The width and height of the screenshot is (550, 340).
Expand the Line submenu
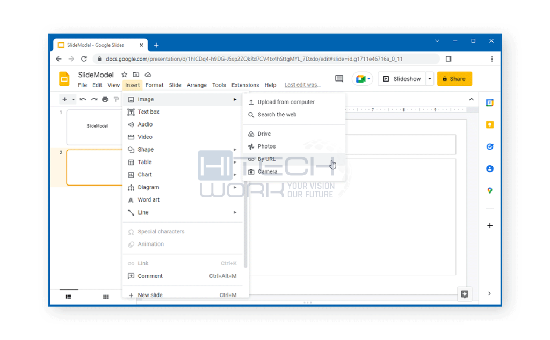(235, 212)
